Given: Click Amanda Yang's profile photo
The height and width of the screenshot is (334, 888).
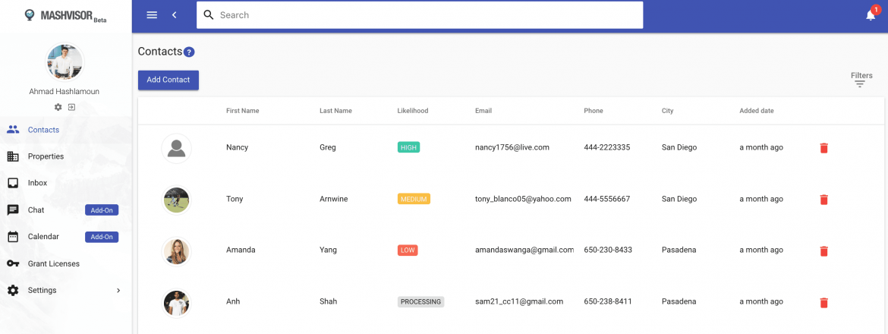Looking at the screenshot, I should point(176,251).
